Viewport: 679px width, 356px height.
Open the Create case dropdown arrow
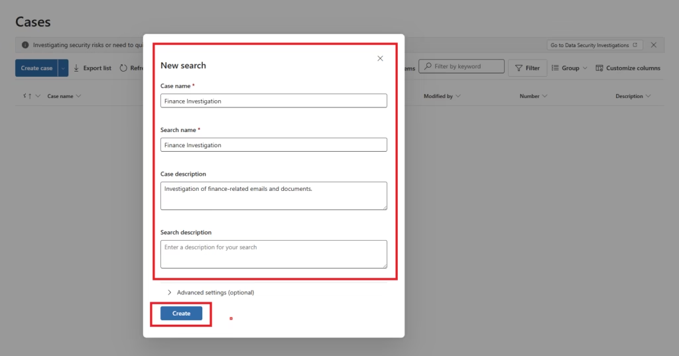coord(63,68)
